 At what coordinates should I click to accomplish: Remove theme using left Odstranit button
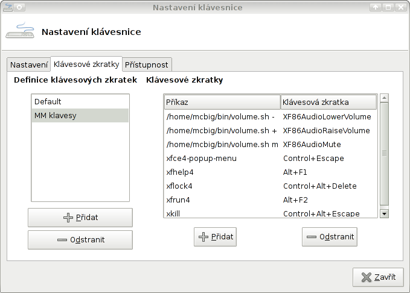pyautogui.click(x=80, y=239)
